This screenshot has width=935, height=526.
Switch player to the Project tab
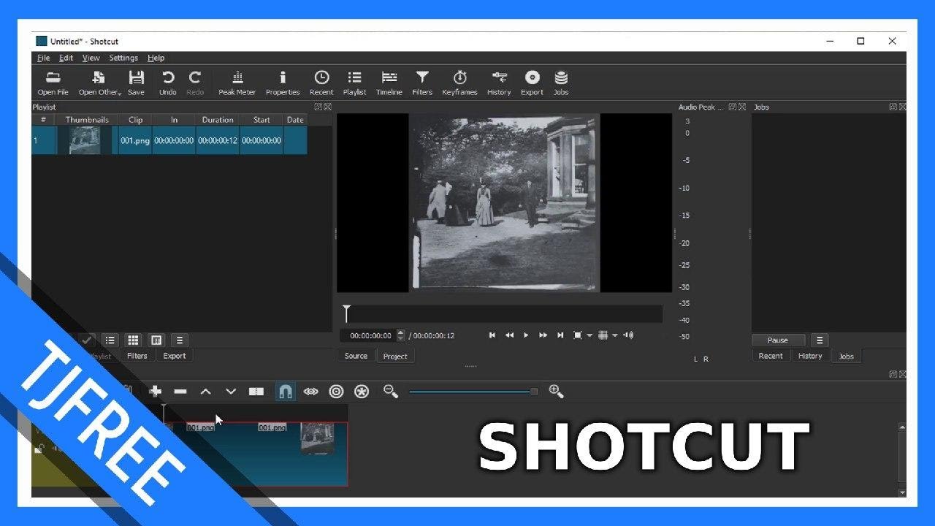(x=395, y=356)
